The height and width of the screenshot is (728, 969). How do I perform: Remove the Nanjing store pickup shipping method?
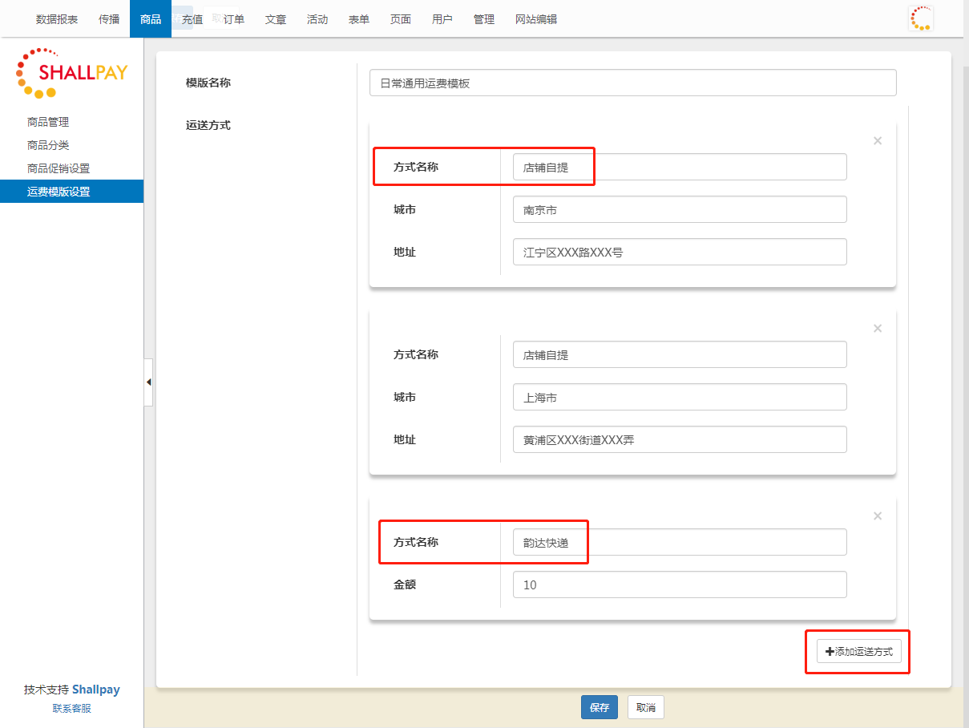click(877, 141)
